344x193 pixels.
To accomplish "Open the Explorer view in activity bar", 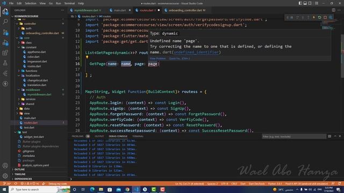I will pyautogui.click(x=5, y=11).
